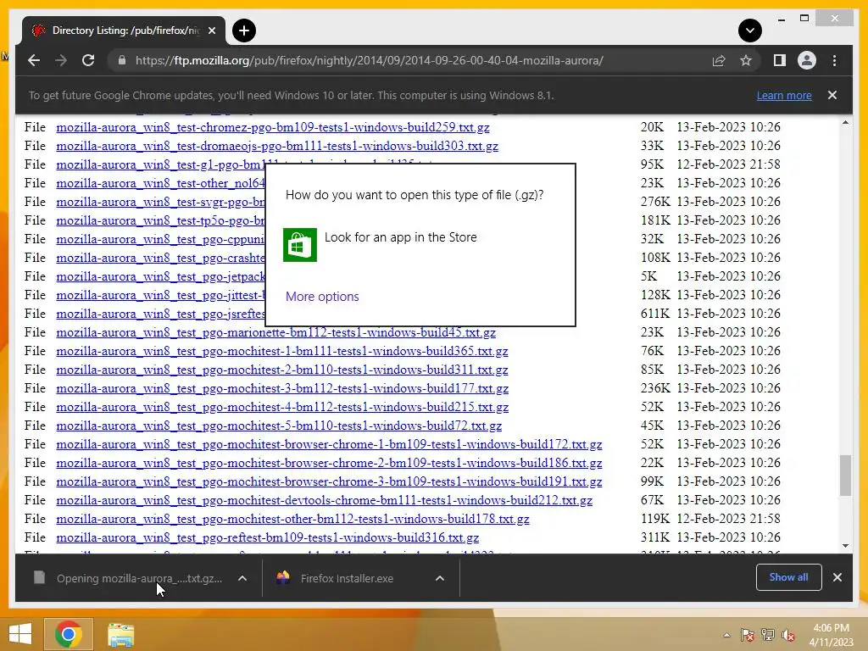Open the test_pgo-jetpack link
The width and height of the screenshot is (868, 651).
pyautogui.click(x=160, y=276)
